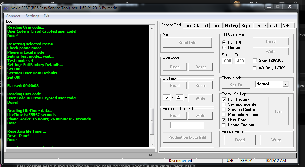Click the 10:12:12 AM clock in status bar

coord(275,160)
